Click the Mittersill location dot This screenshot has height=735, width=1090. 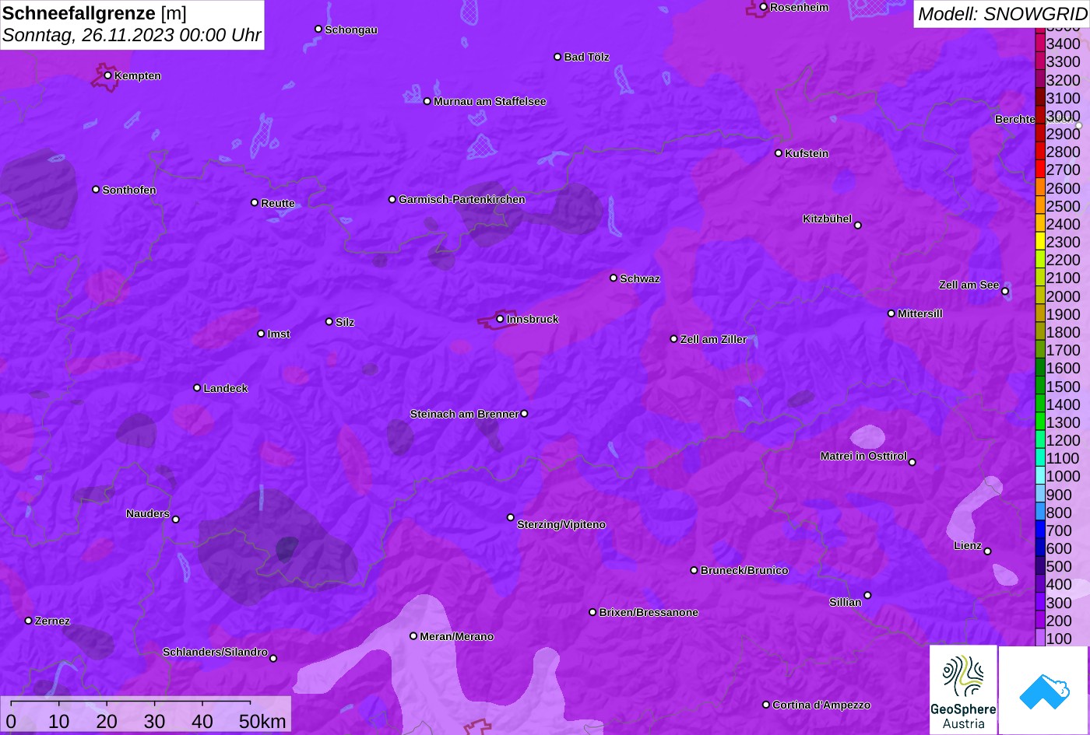point(891,313)
